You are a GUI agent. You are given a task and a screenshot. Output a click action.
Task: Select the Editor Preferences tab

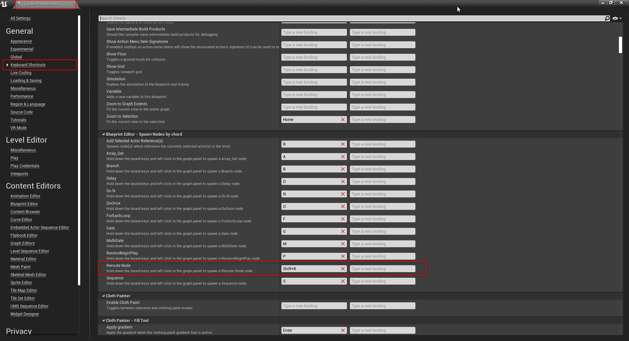[46, 4]
